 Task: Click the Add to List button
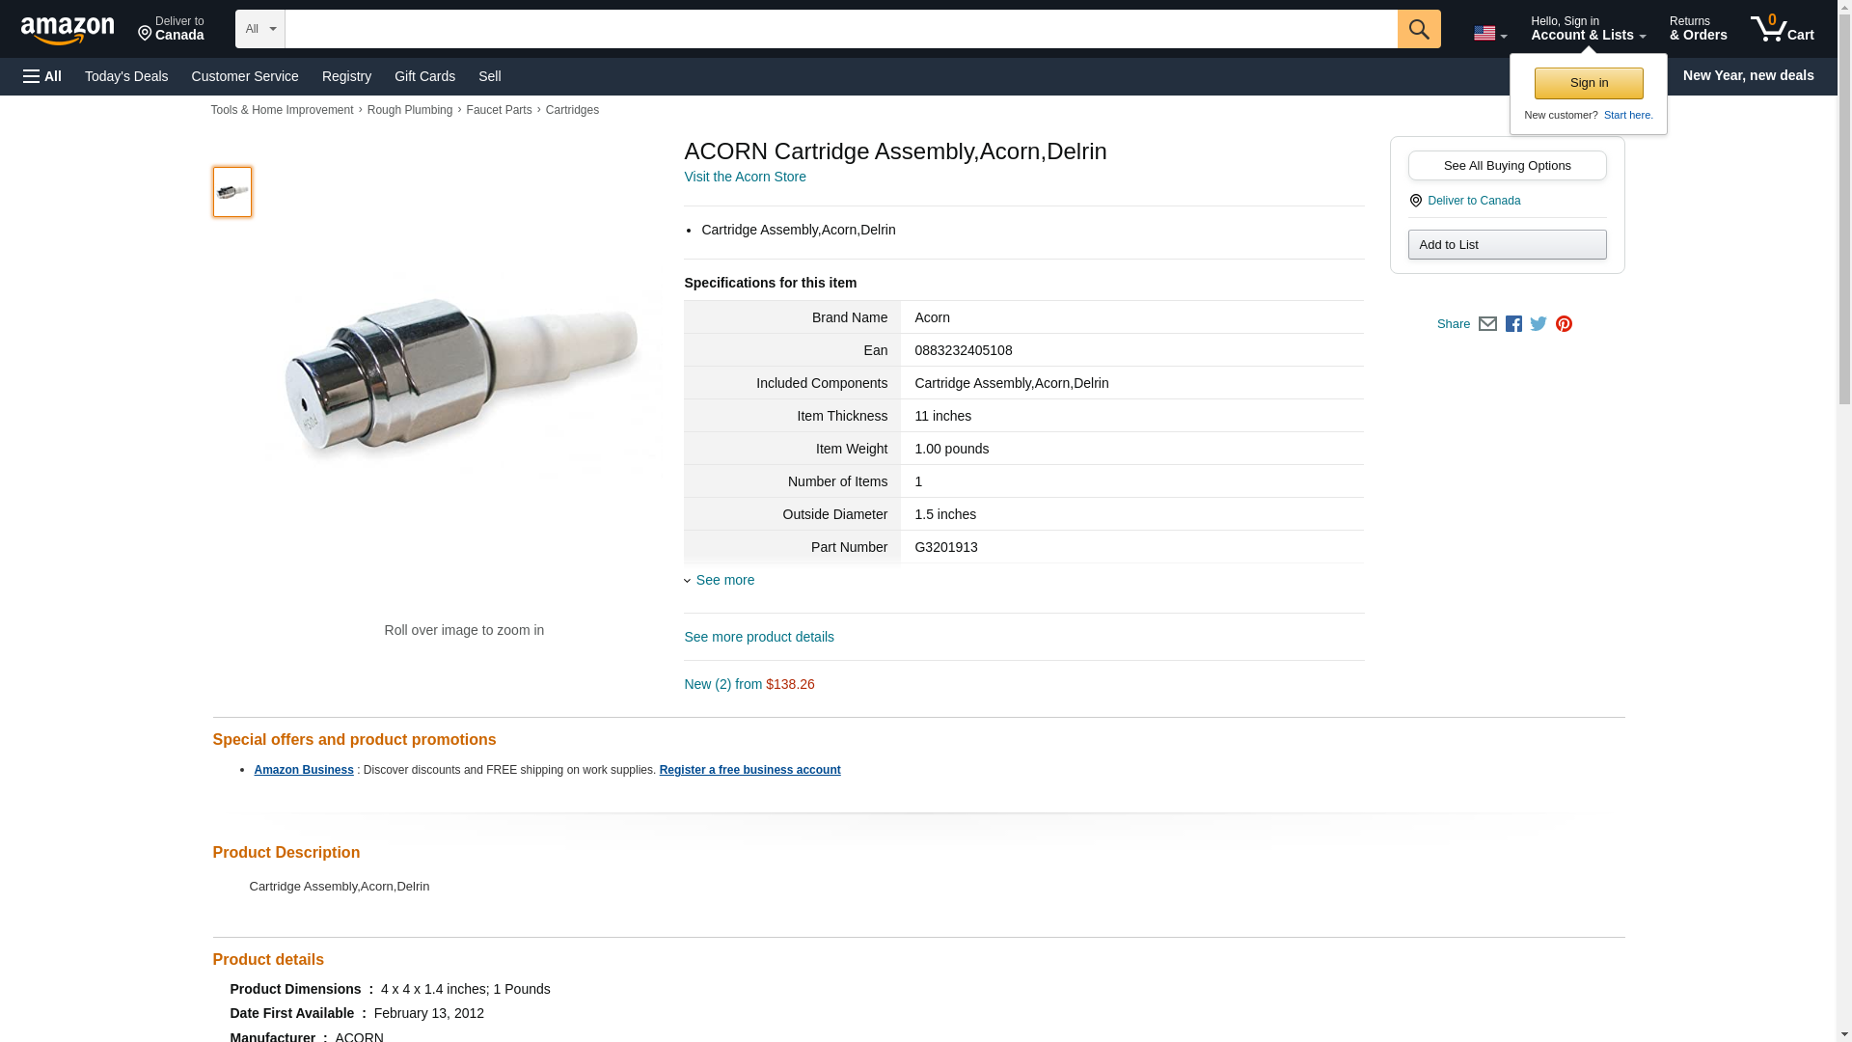1507,244
